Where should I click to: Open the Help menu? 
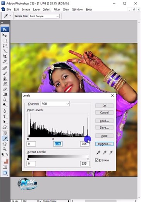[x=89, y=9]
